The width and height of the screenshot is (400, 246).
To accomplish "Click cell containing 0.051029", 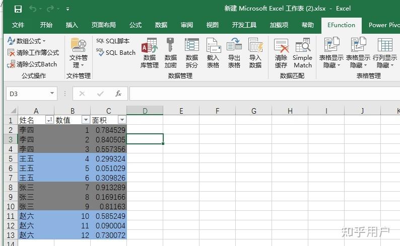I will coord(109,168).
